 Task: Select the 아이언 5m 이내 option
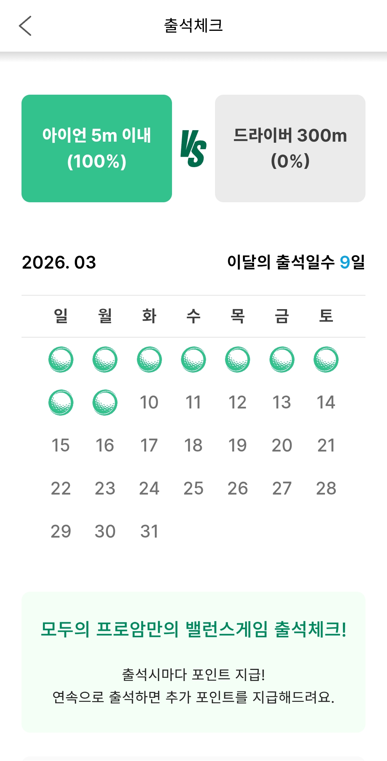[97, 148]
